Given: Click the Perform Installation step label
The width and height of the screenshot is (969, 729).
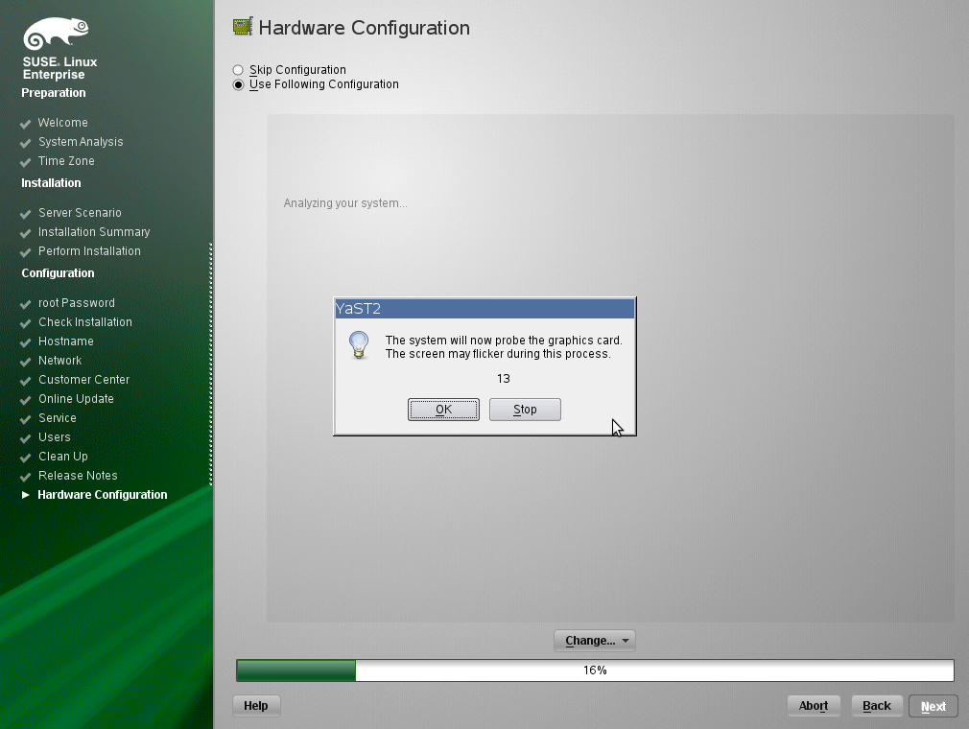Looking at the screenshot, I should point(89,250).
